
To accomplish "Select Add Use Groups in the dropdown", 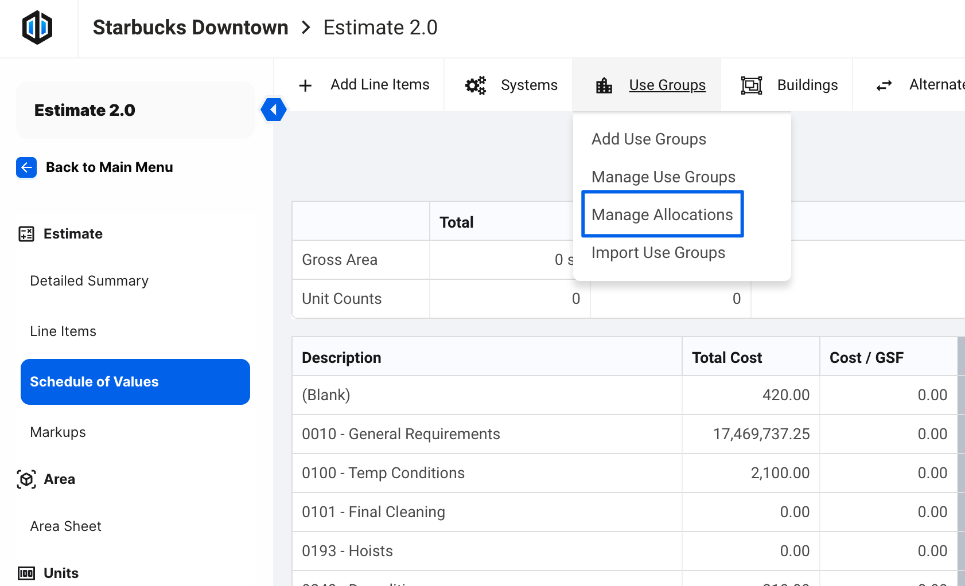I will [648, 139].
